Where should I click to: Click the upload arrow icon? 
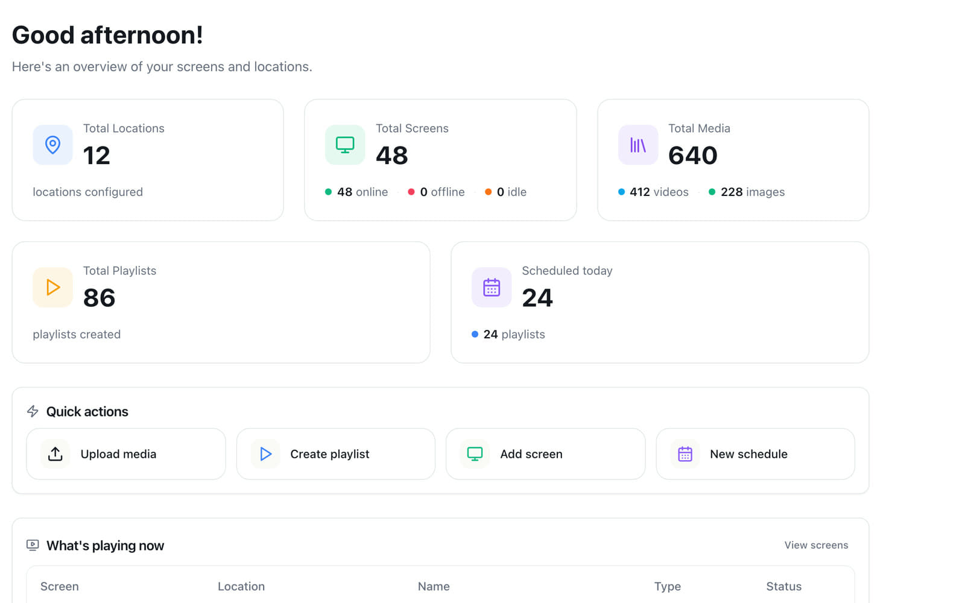(x=55, y=454)
